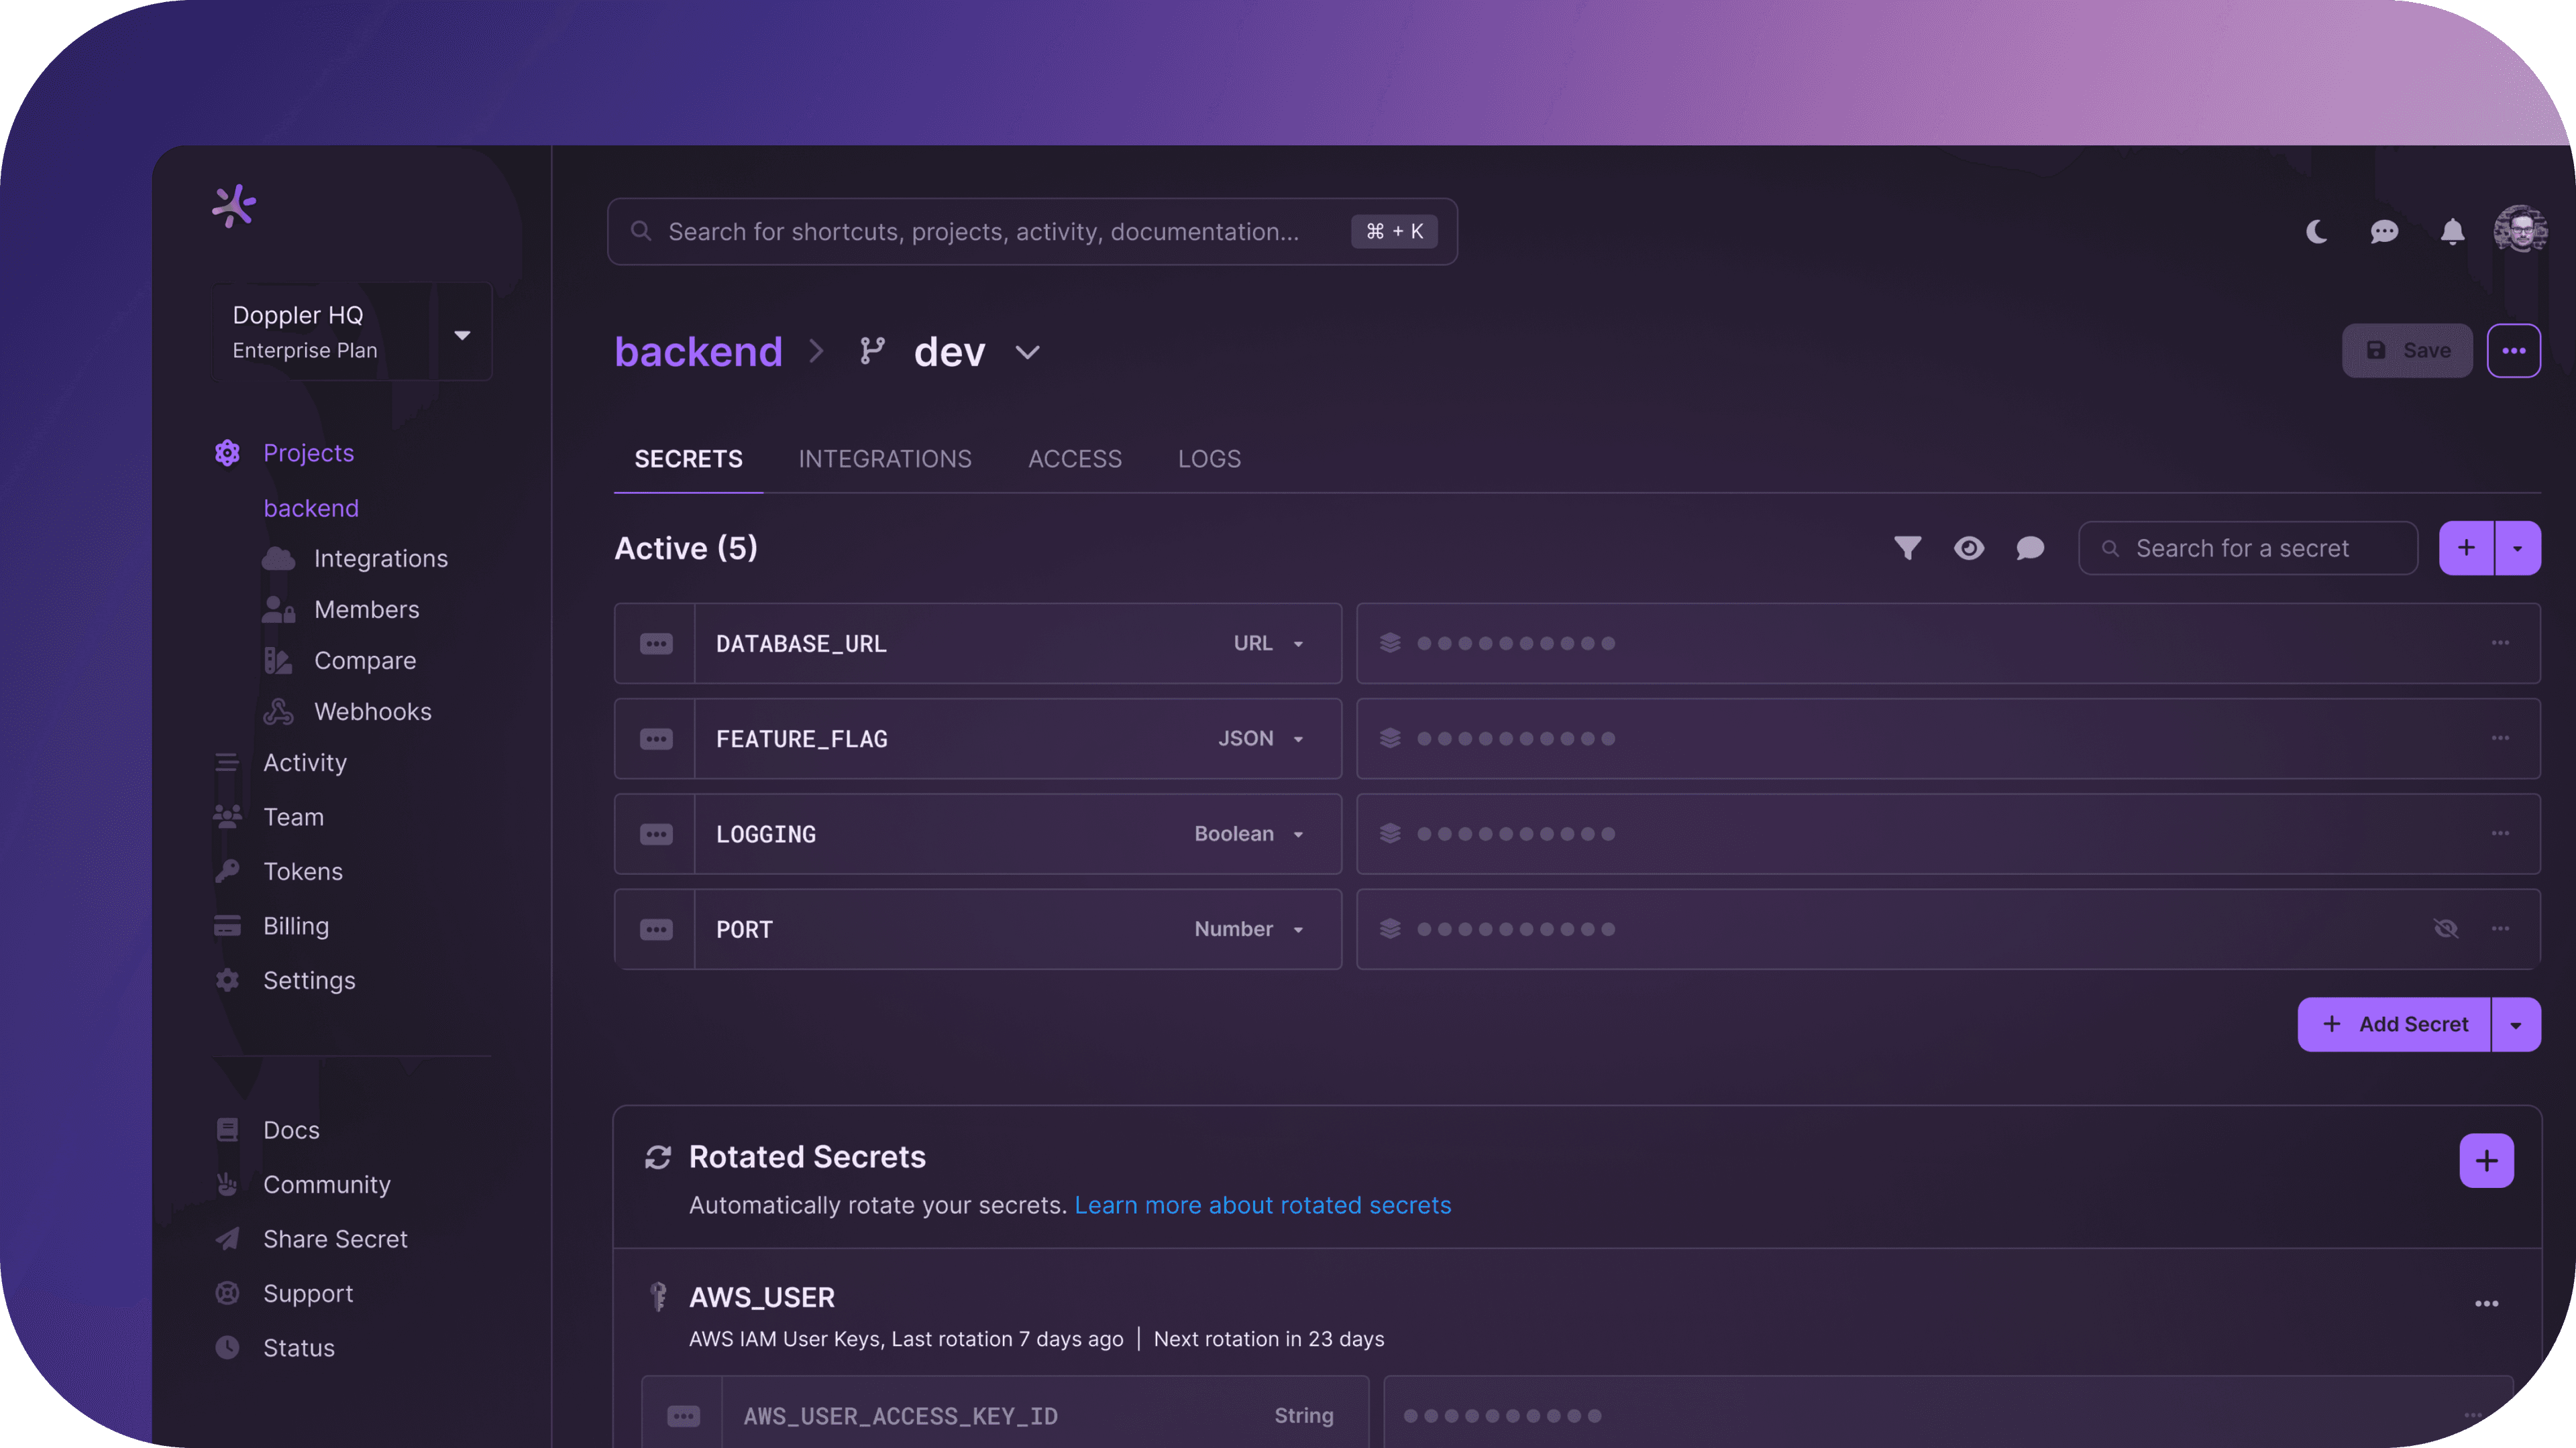Viewport: 2576px width, 1448px height.
Task: Change FEATURE_FLAG type from JSON
Action: point(1260,739)
